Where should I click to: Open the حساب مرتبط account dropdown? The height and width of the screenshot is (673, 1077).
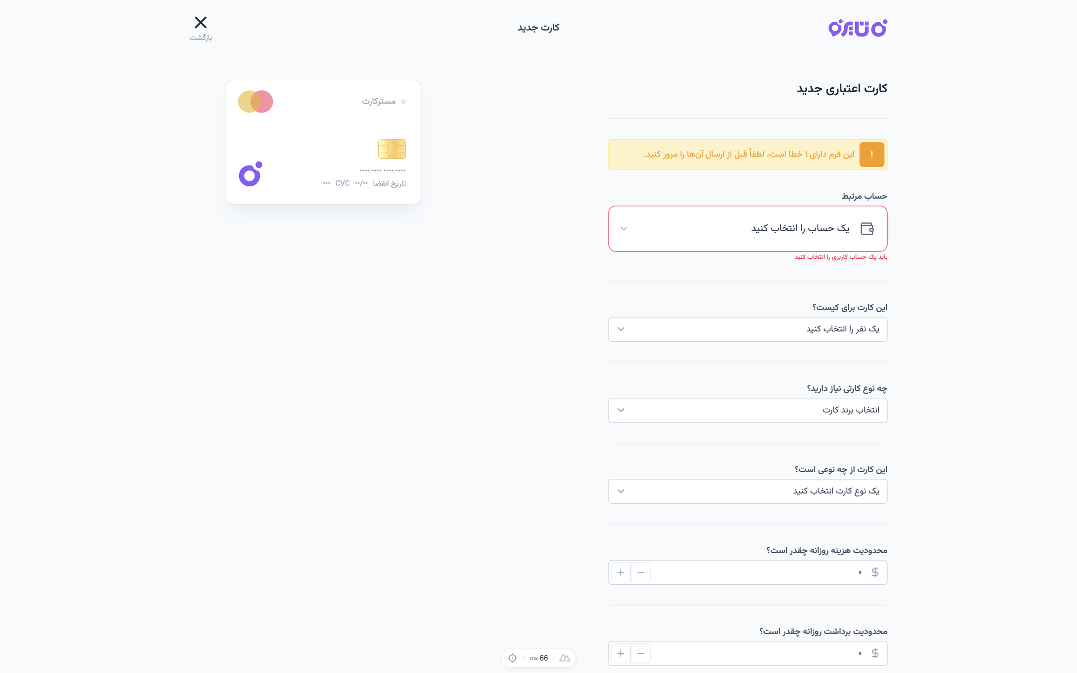(748, 229)
